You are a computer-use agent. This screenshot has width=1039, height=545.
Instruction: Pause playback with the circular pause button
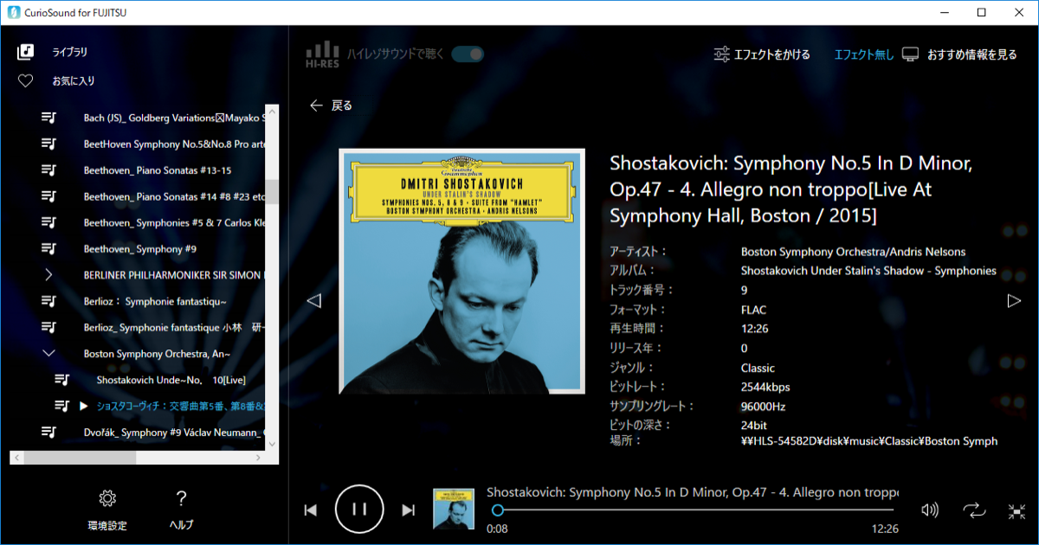[359, 510]
